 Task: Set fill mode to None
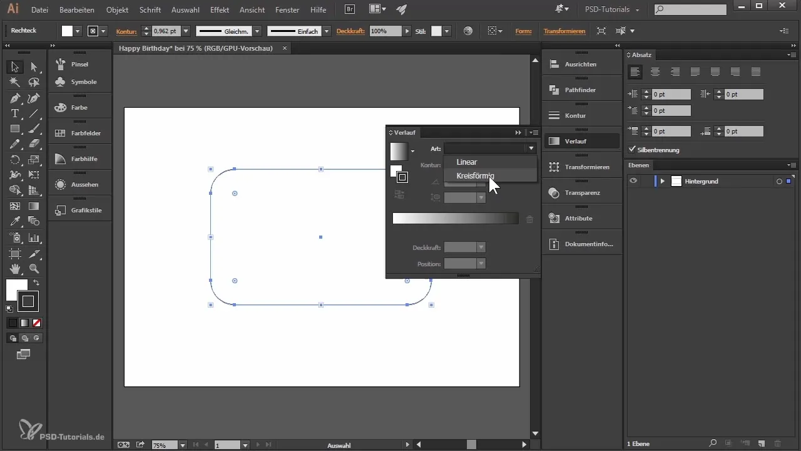tap(36, 323)
